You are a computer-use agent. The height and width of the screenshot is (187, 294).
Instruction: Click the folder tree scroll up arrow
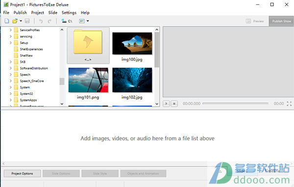pyautogui.click(x=62, y=29)
